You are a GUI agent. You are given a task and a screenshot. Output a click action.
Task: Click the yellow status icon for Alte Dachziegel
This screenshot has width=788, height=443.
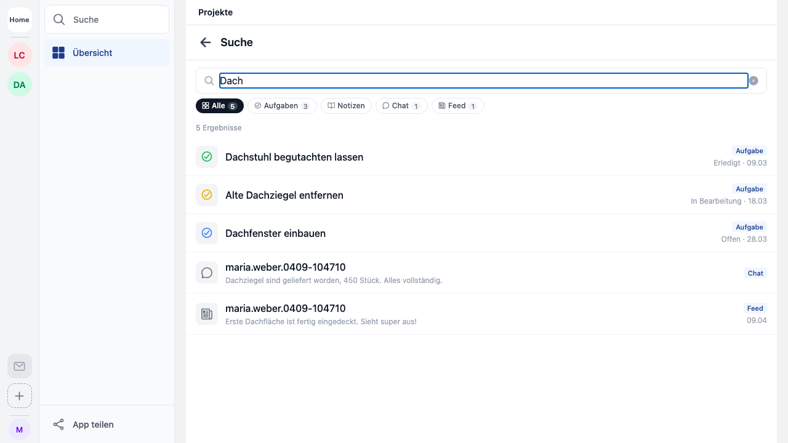(207, 195)
